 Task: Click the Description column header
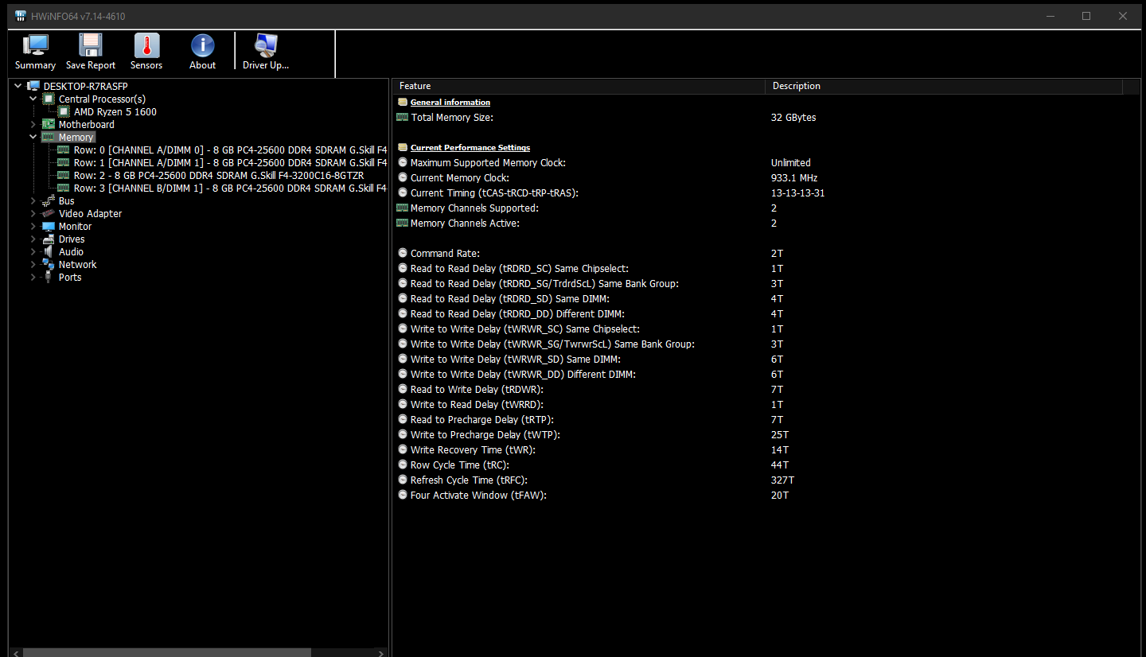pos(943,86)
